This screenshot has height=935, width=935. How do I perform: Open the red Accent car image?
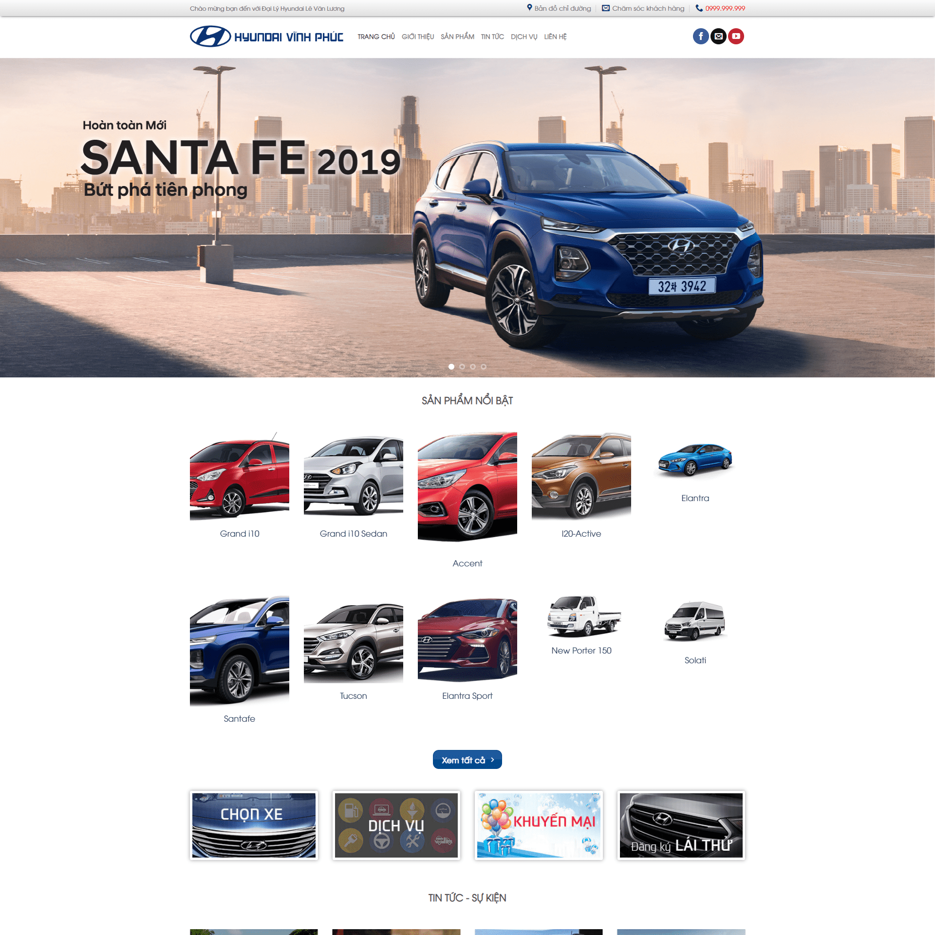point(467,487)
